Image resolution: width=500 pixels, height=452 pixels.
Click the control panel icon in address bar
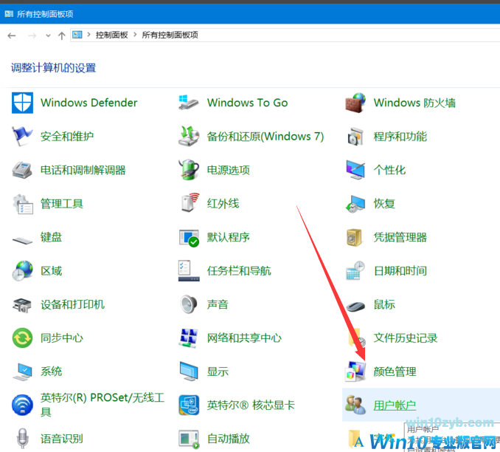coord(77,35)
